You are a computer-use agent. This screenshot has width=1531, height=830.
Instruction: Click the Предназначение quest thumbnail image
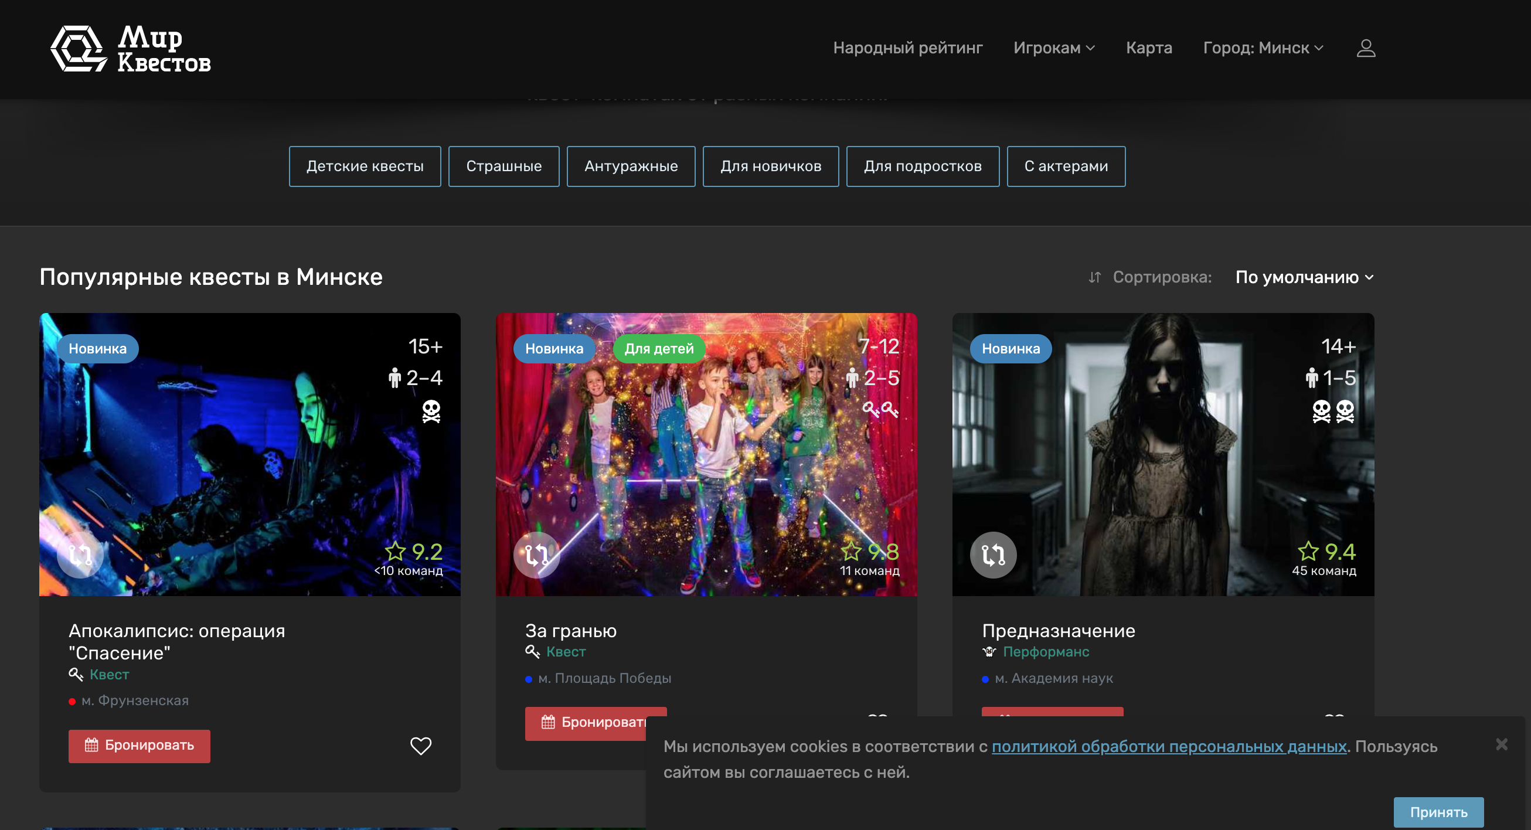point(1163,454)
